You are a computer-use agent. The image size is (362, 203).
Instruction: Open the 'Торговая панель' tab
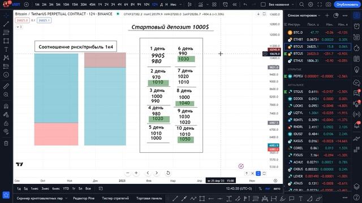(149, 198)
